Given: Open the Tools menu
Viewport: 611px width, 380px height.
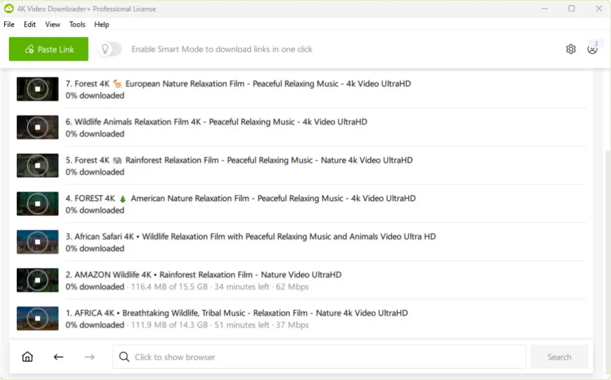Looking at the screenshot, I should tap(78, 24).
